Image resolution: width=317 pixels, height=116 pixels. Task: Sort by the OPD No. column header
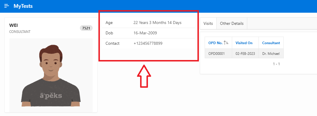pyautogui.click(x=215, y=43)
